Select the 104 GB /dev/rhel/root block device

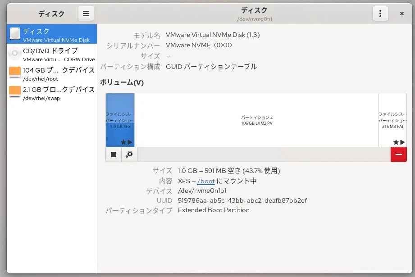coord(45,73)
